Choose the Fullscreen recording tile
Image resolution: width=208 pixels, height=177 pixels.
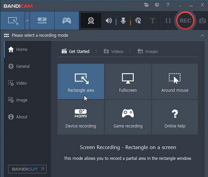[x=128, y=81]
